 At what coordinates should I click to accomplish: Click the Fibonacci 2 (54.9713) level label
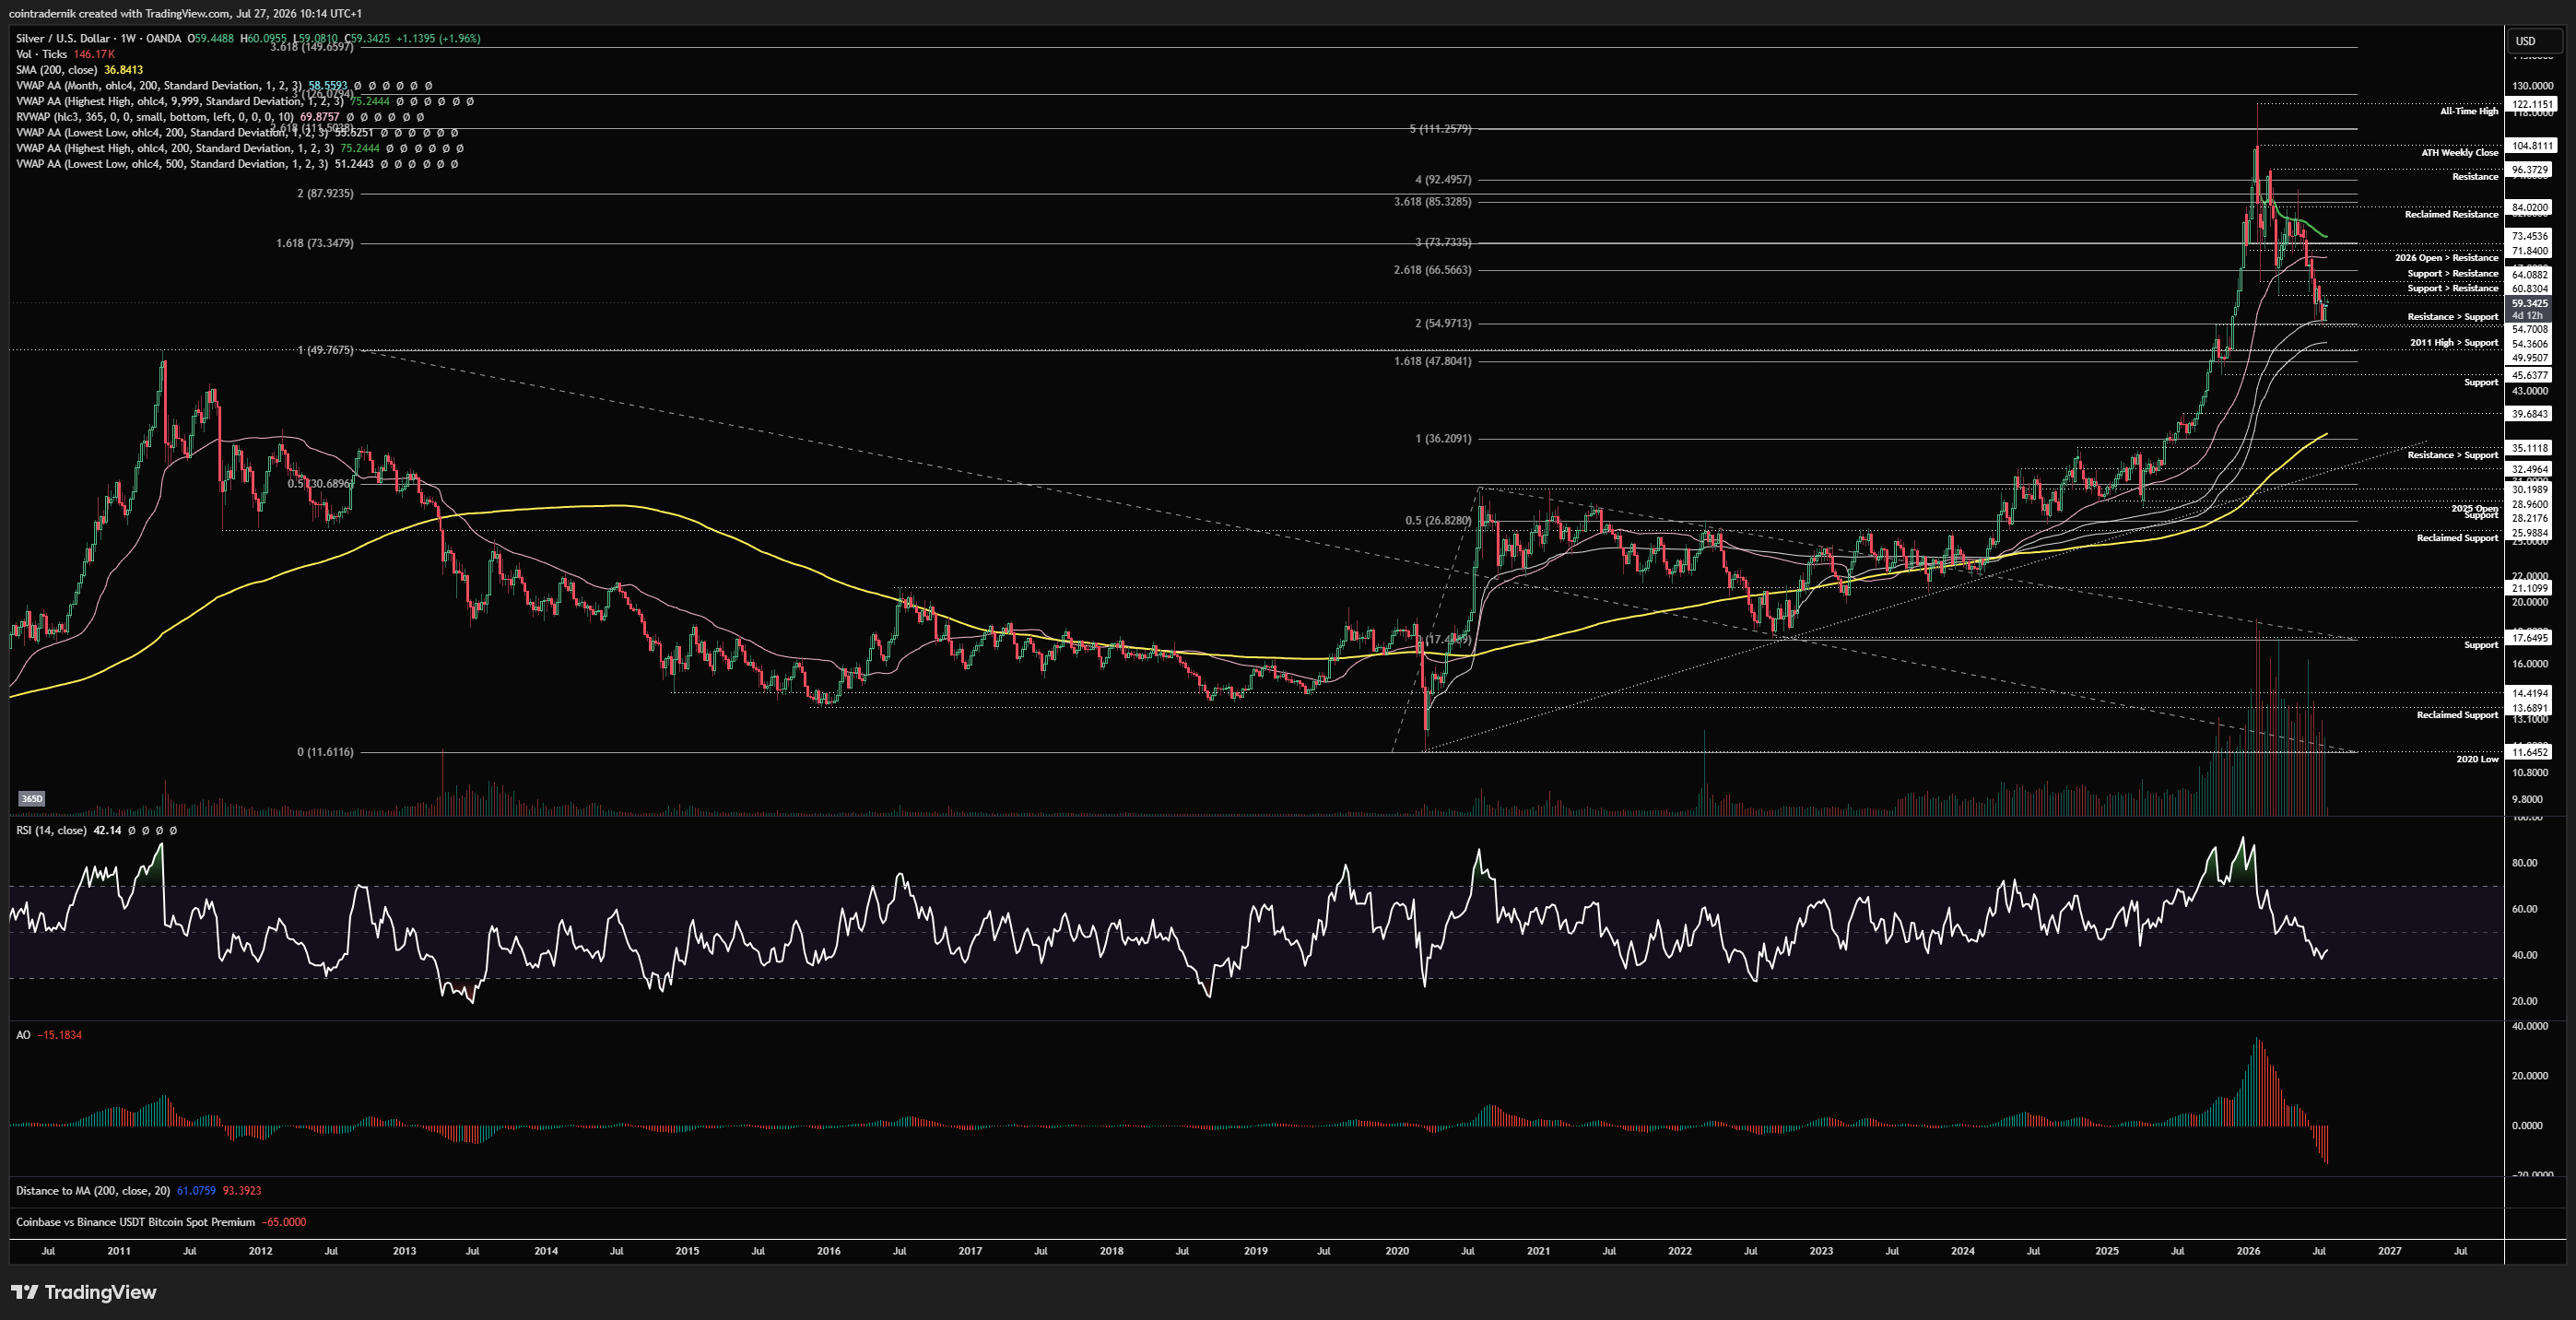tap(1443, 324)
